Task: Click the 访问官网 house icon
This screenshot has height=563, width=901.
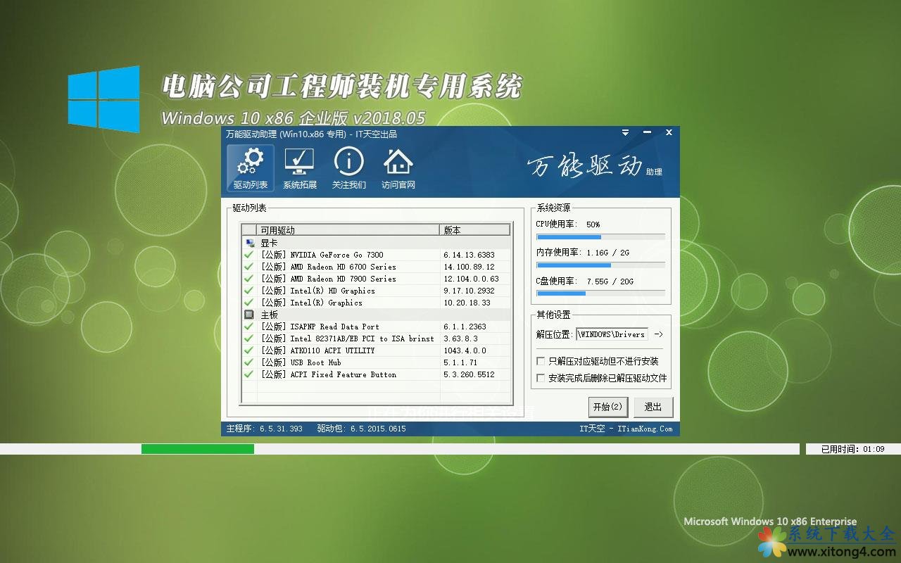Action: point(398,168)
